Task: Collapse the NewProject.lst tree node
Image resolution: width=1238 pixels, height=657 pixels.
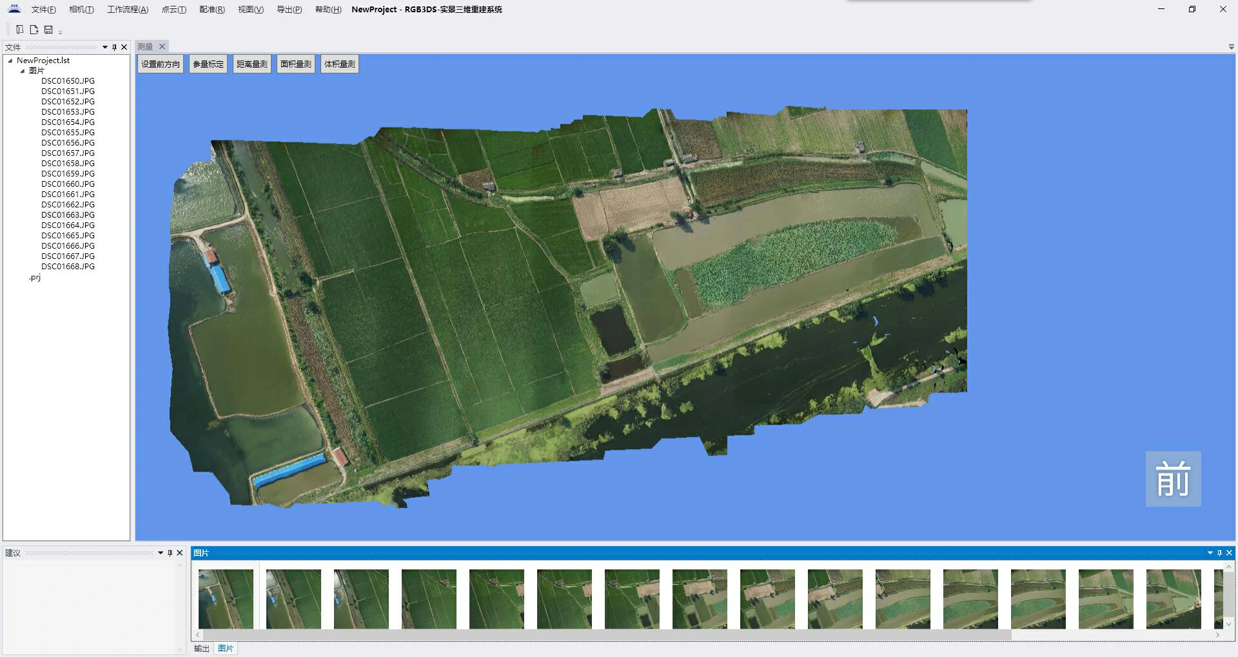Action: pyautogui.click(x=10, y=61)
